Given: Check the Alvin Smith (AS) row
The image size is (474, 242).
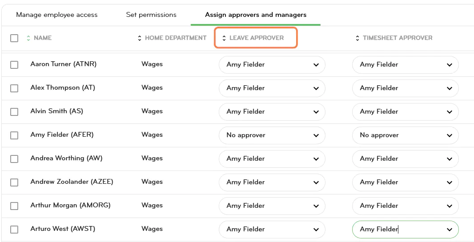Looking at the screenshot, I should [14, 112].
